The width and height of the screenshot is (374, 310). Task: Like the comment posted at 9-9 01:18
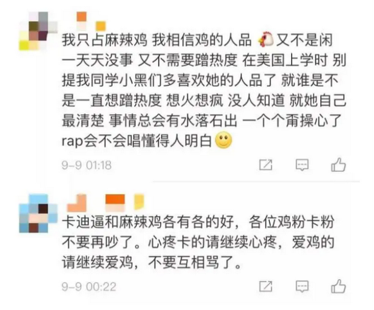(x=338, y=165)
